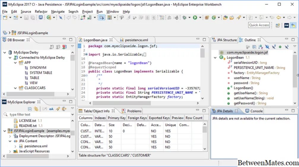Click the Open Task folder icon
299x167 pixels.
(x=232, y=18)
